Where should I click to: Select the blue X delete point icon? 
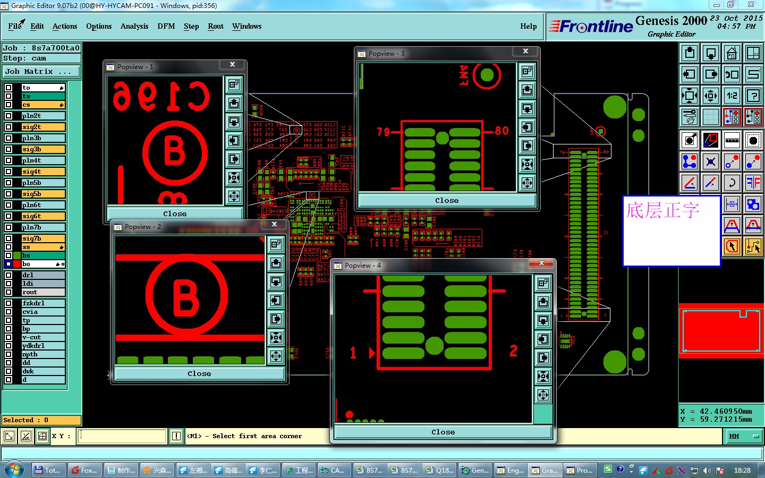tap(711, 161)
